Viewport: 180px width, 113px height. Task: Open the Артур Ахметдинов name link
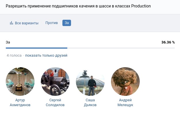tap(20, 102)
